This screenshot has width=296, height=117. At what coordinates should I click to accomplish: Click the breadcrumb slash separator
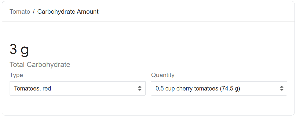(x=34, y=12)
